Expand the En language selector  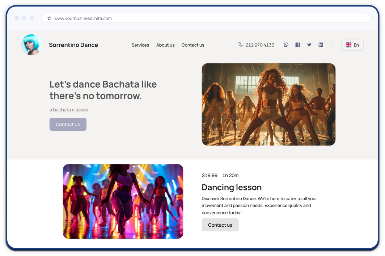click(352, 45)
